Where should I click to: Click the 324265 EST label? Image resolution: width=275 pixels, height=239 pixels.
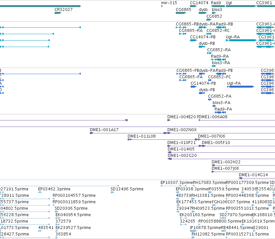click(x=187, y=221)
